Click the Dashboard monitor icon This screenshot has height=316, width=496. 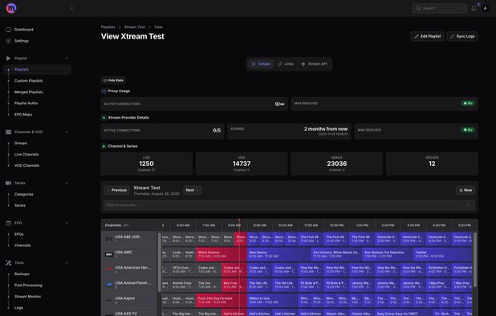9,30
